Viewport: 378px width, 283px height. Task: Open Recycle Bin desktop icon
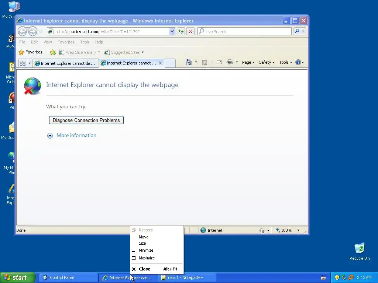click(360, 252)
